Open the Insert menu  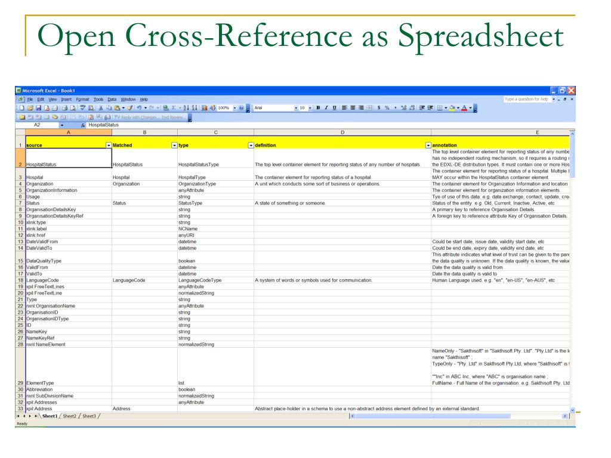(x=66, y=100)
